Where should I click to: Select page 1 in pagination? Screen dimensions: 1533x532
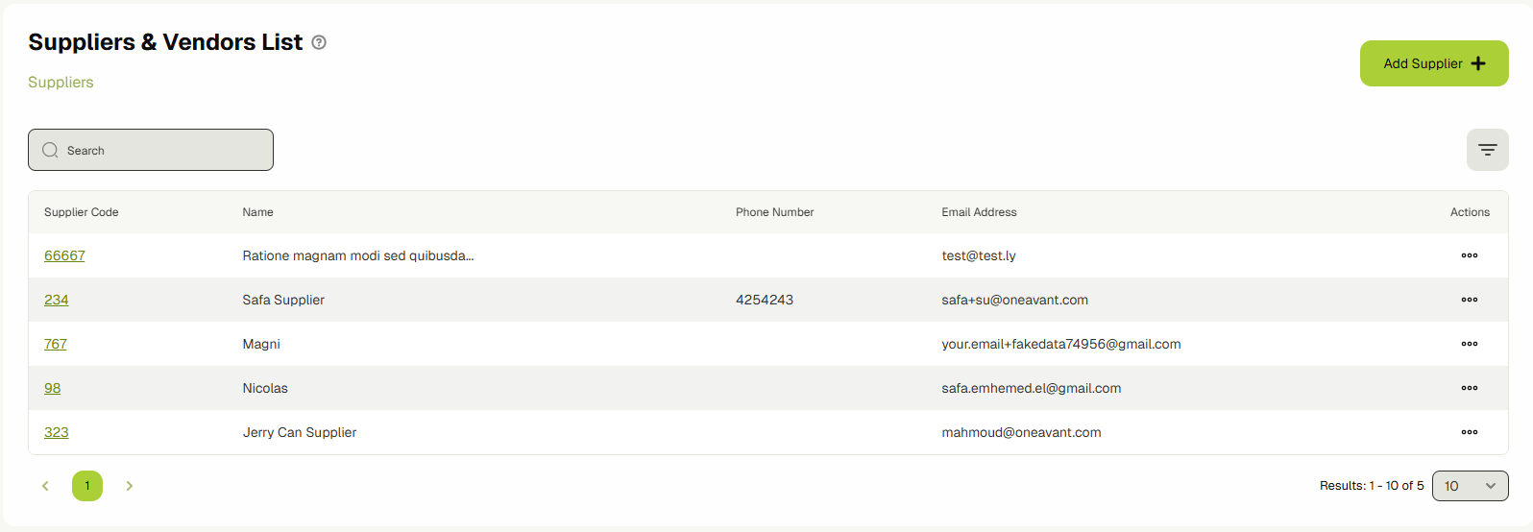(x=87, y=486)
